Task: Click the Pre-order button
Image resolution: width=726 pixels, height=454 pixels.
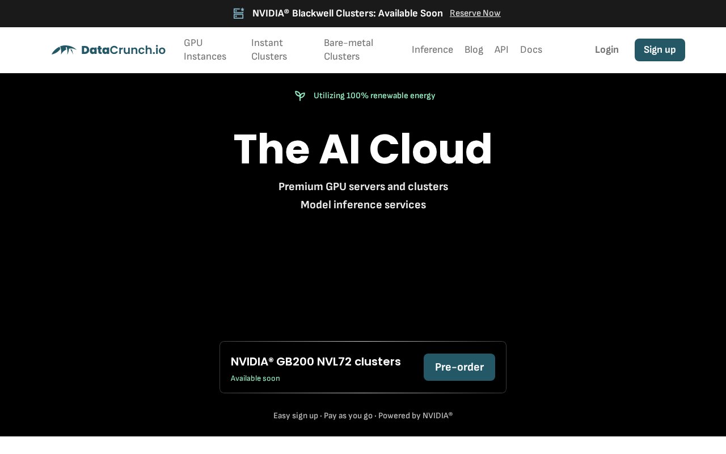Action: pyautogui.click(x=459, y=367)
